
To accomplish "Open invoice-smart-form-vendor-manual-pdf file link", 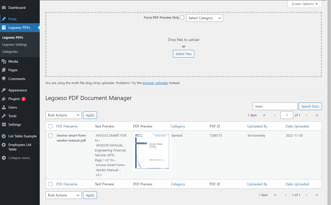I will coord(72,138).
